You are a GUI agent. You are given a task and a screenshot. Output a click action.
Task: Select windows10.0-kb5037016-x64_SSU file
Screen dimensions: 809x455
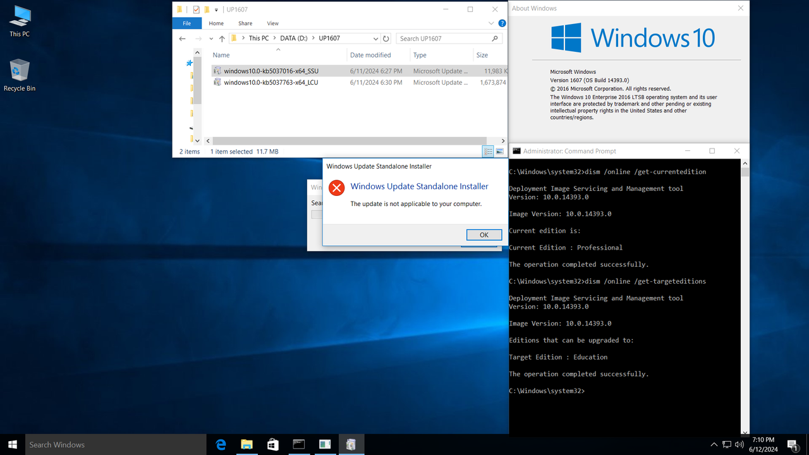pyautogui.click(x=271, y=71)
